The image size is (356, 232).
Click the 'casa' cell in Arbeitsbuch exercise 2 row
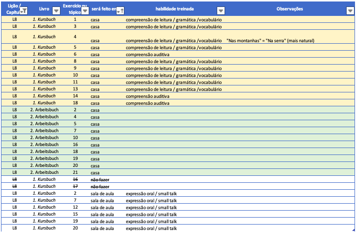(95, 110)
